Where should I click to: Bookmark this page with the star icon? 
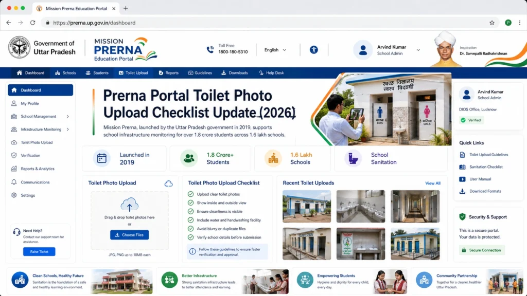[491, 23]
